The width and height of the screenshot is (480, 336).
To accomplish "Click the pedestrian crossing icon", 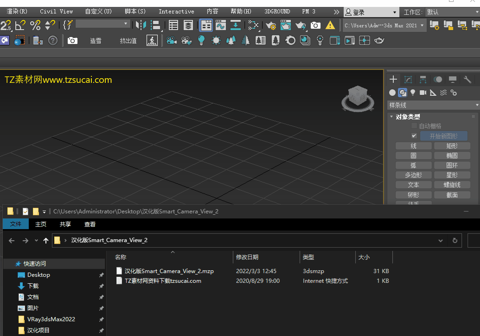I will pyautogui.click(x=152, y=40).
